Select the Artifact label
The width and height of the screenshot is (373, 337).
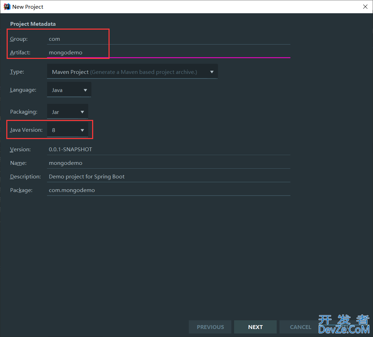coord(20,53)
